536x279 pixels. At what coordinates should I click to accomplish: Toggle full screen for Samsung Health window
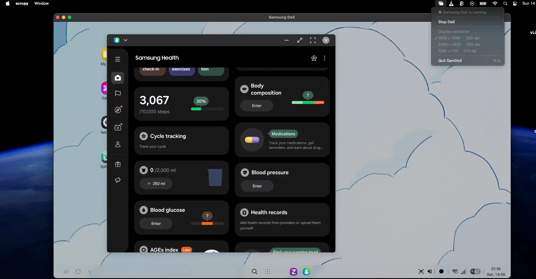click(x=313, y=40)
